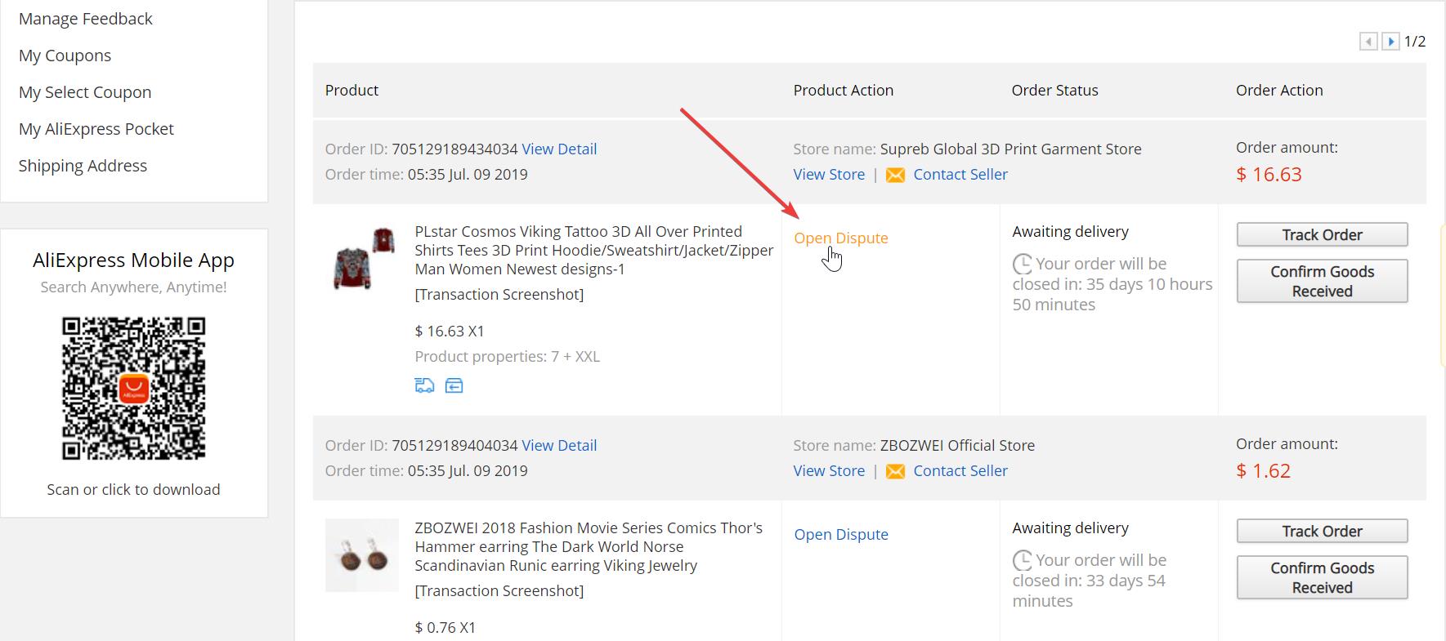Go to Shipping Address in the sidebar
The height and width of the screenshot is (641, 1446).
tap(83, 166)
